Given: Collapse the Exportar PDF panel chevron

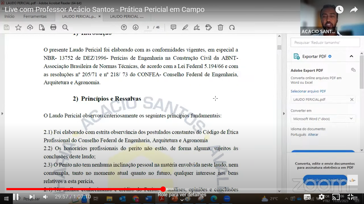Looking at the screenshot, I should click(x=351, y=56).
